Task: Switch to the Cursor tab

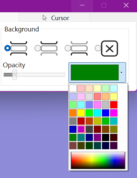Action: tap(54, 17)
